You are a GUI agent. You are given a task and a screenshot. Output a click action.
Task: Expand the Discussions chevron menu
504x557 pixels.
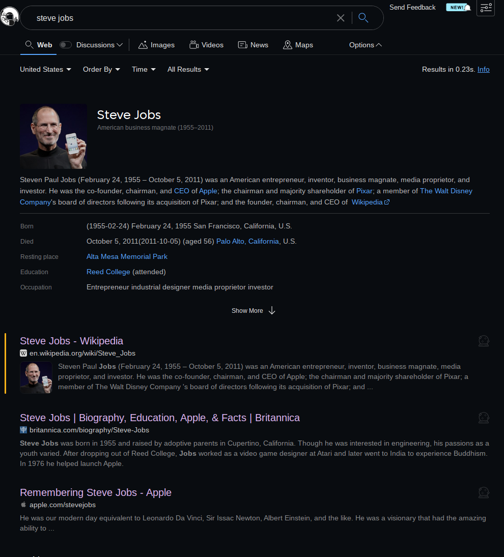120,45
